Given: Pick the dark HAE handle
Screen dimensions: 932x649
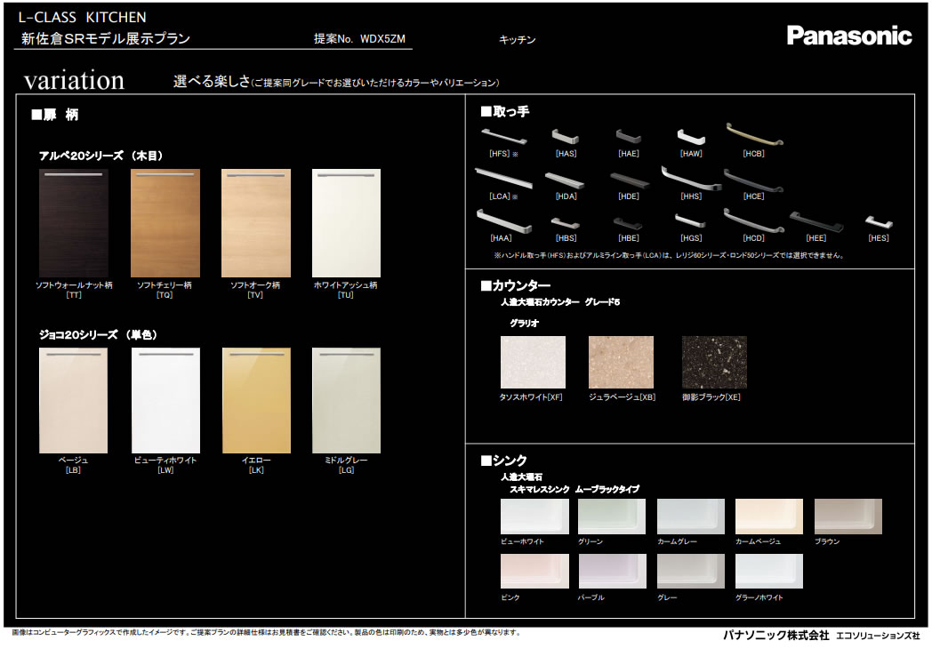Looking at the screenshot, I should 628,137.
